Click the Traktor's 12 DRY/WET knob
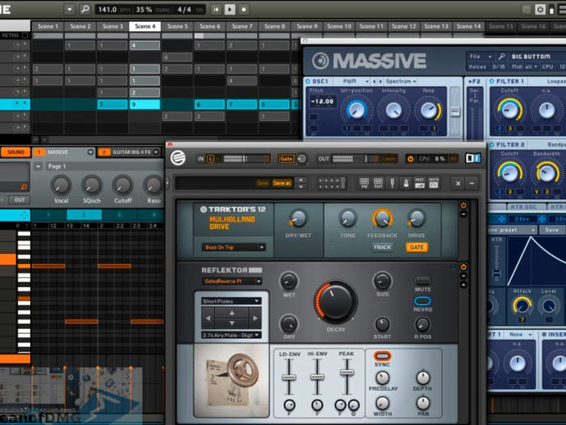This screenshot has height=425, width=566. [298, 219]
